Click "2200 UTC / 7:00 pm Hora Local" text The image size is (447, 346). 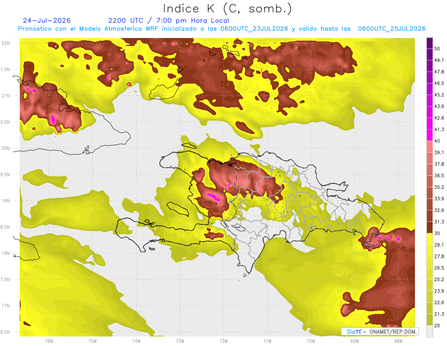tap(169, 21)
